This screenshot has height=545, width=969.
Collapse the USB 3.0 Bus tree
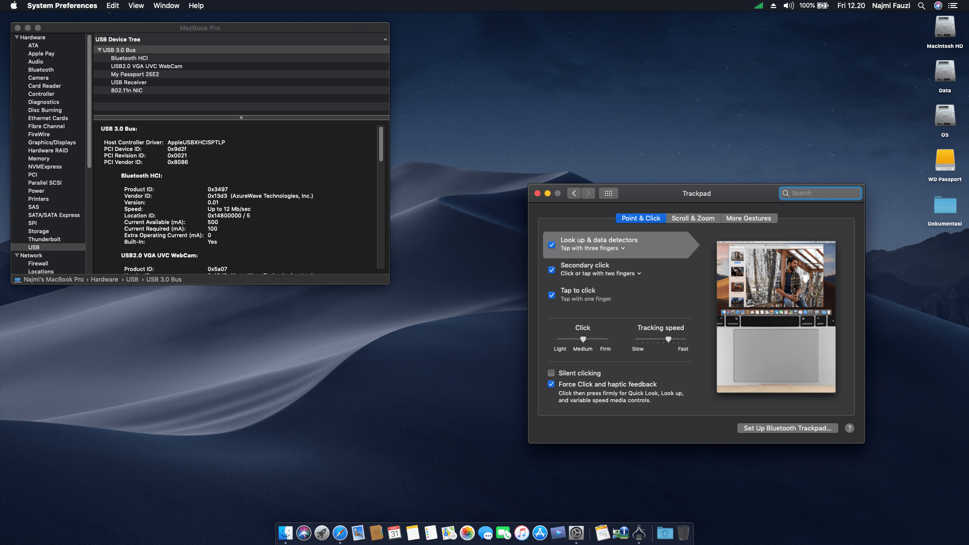(99, 50)
